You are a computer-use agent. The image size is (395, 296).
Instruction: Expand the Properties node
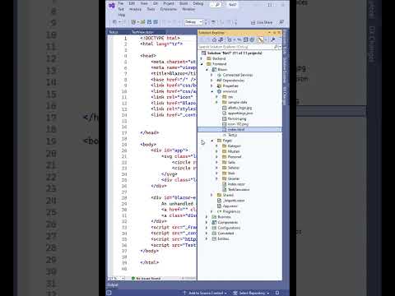tap(211, 86)
